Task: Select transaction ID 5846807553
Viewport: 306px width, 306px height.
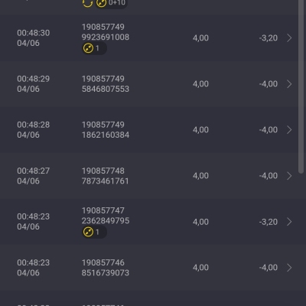Action: pyautogui.click(x=106, y=89)
